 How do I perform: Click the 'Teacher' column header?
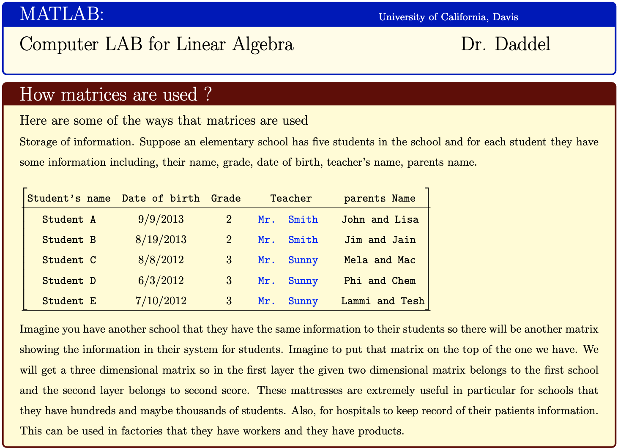[x=291, y=198]
